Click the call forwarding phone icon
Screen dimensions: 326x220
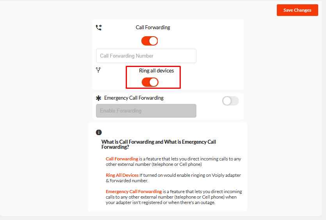(x=99, y=27)
